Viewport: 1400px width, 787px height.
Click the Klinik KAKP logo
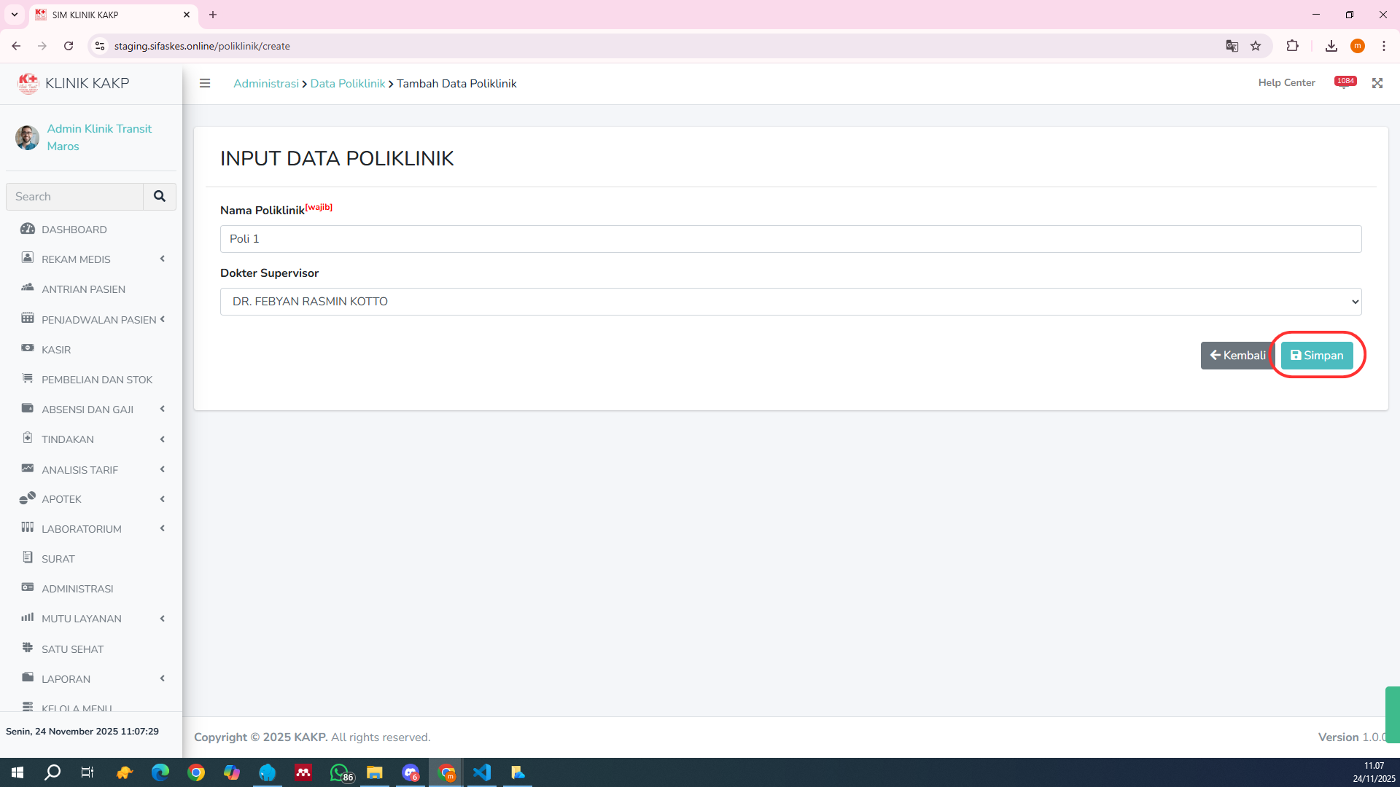pos(28,83)
